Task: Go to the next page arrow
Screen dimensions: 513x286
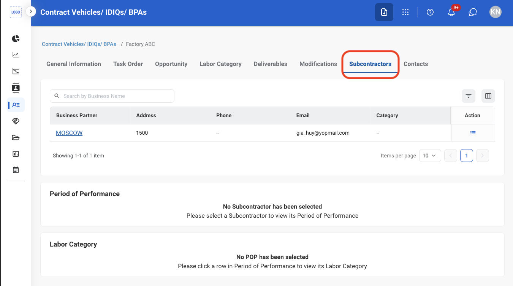Action: [483, 156]
